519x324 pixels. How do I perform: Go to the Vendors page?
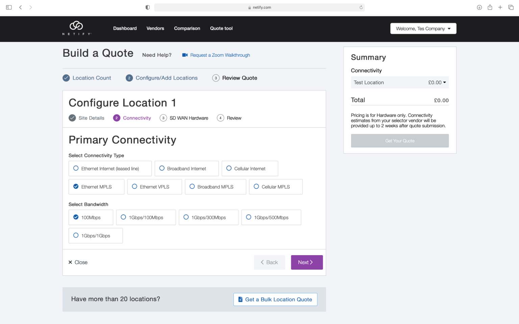pyautogui.click(x=155, y=28)
